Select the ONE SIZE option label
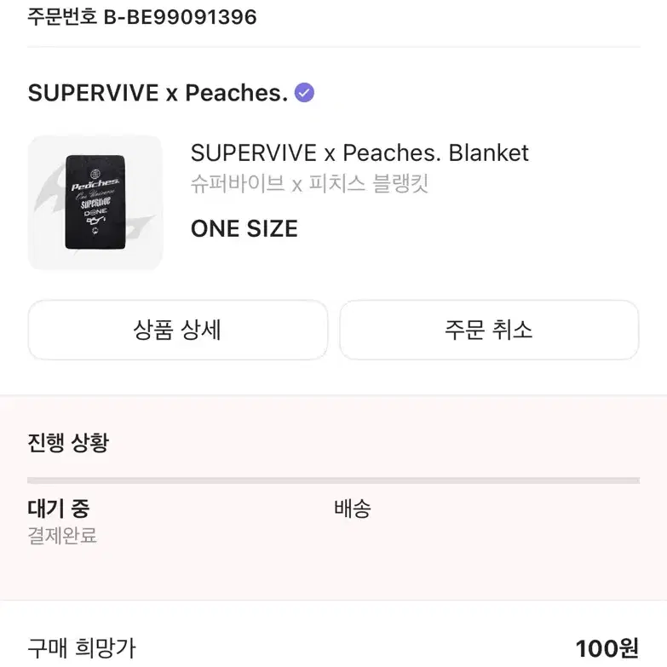667x667 pixels. (244, 229)
